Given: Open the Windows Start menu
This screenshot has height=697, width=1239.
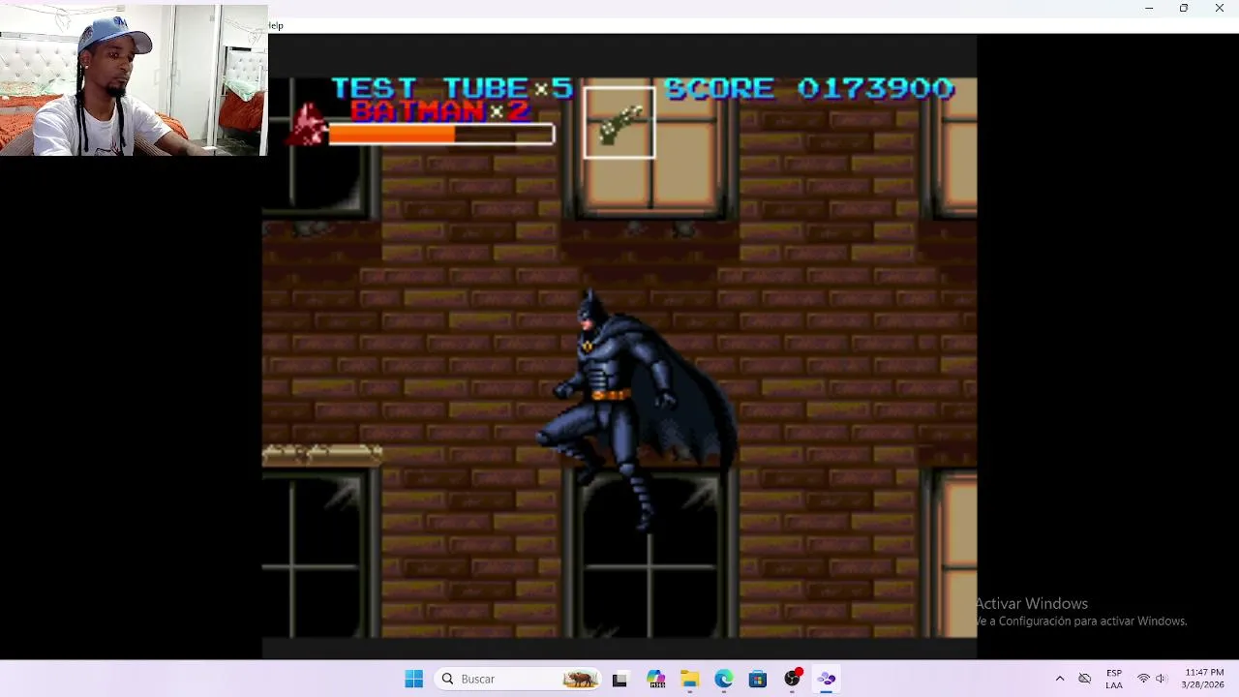Looking at the screenshot, I should tap(413, 679).
